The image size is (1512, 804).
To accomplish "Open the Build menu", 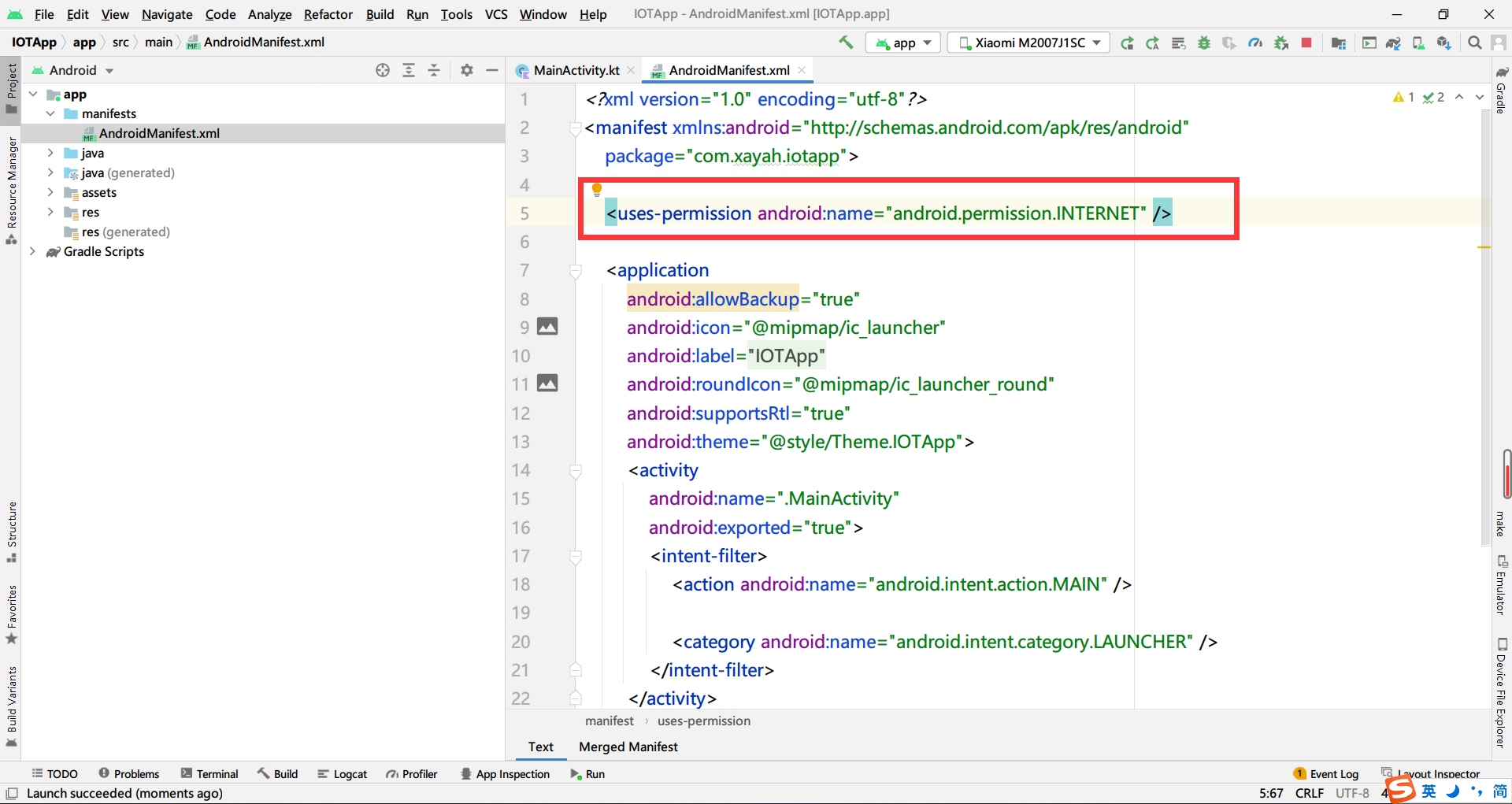I will point(379,14).
